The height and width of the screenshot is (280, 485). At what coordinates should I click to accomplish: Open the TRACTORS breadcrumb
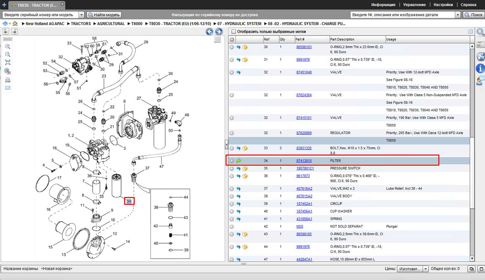coord(81,24)
